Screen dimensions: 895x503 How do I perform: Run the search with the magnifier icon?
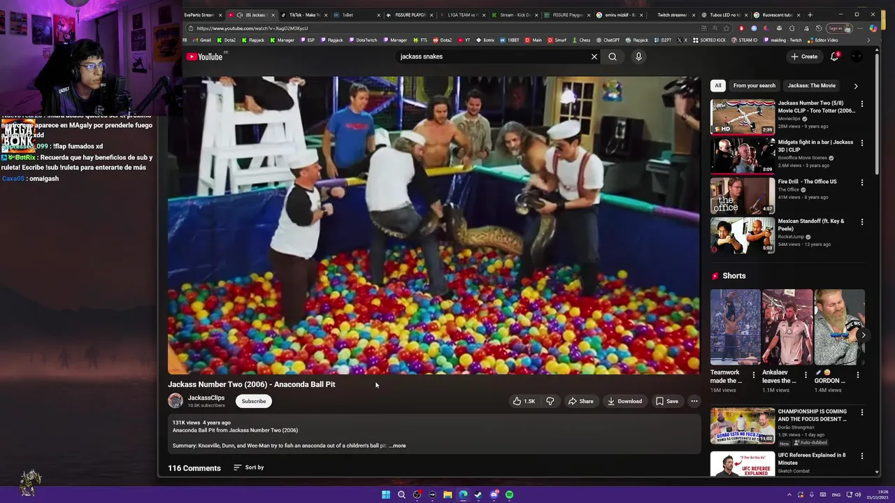pos(613,57)
